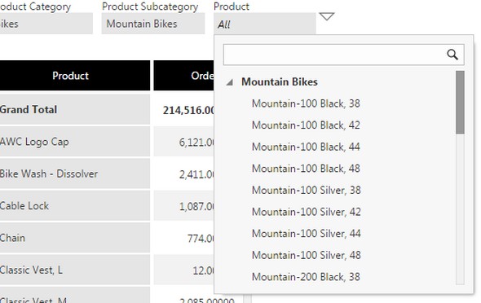Click the magnifying glass search icon
Screen dimensions: 481x303
tap(452, 55)
